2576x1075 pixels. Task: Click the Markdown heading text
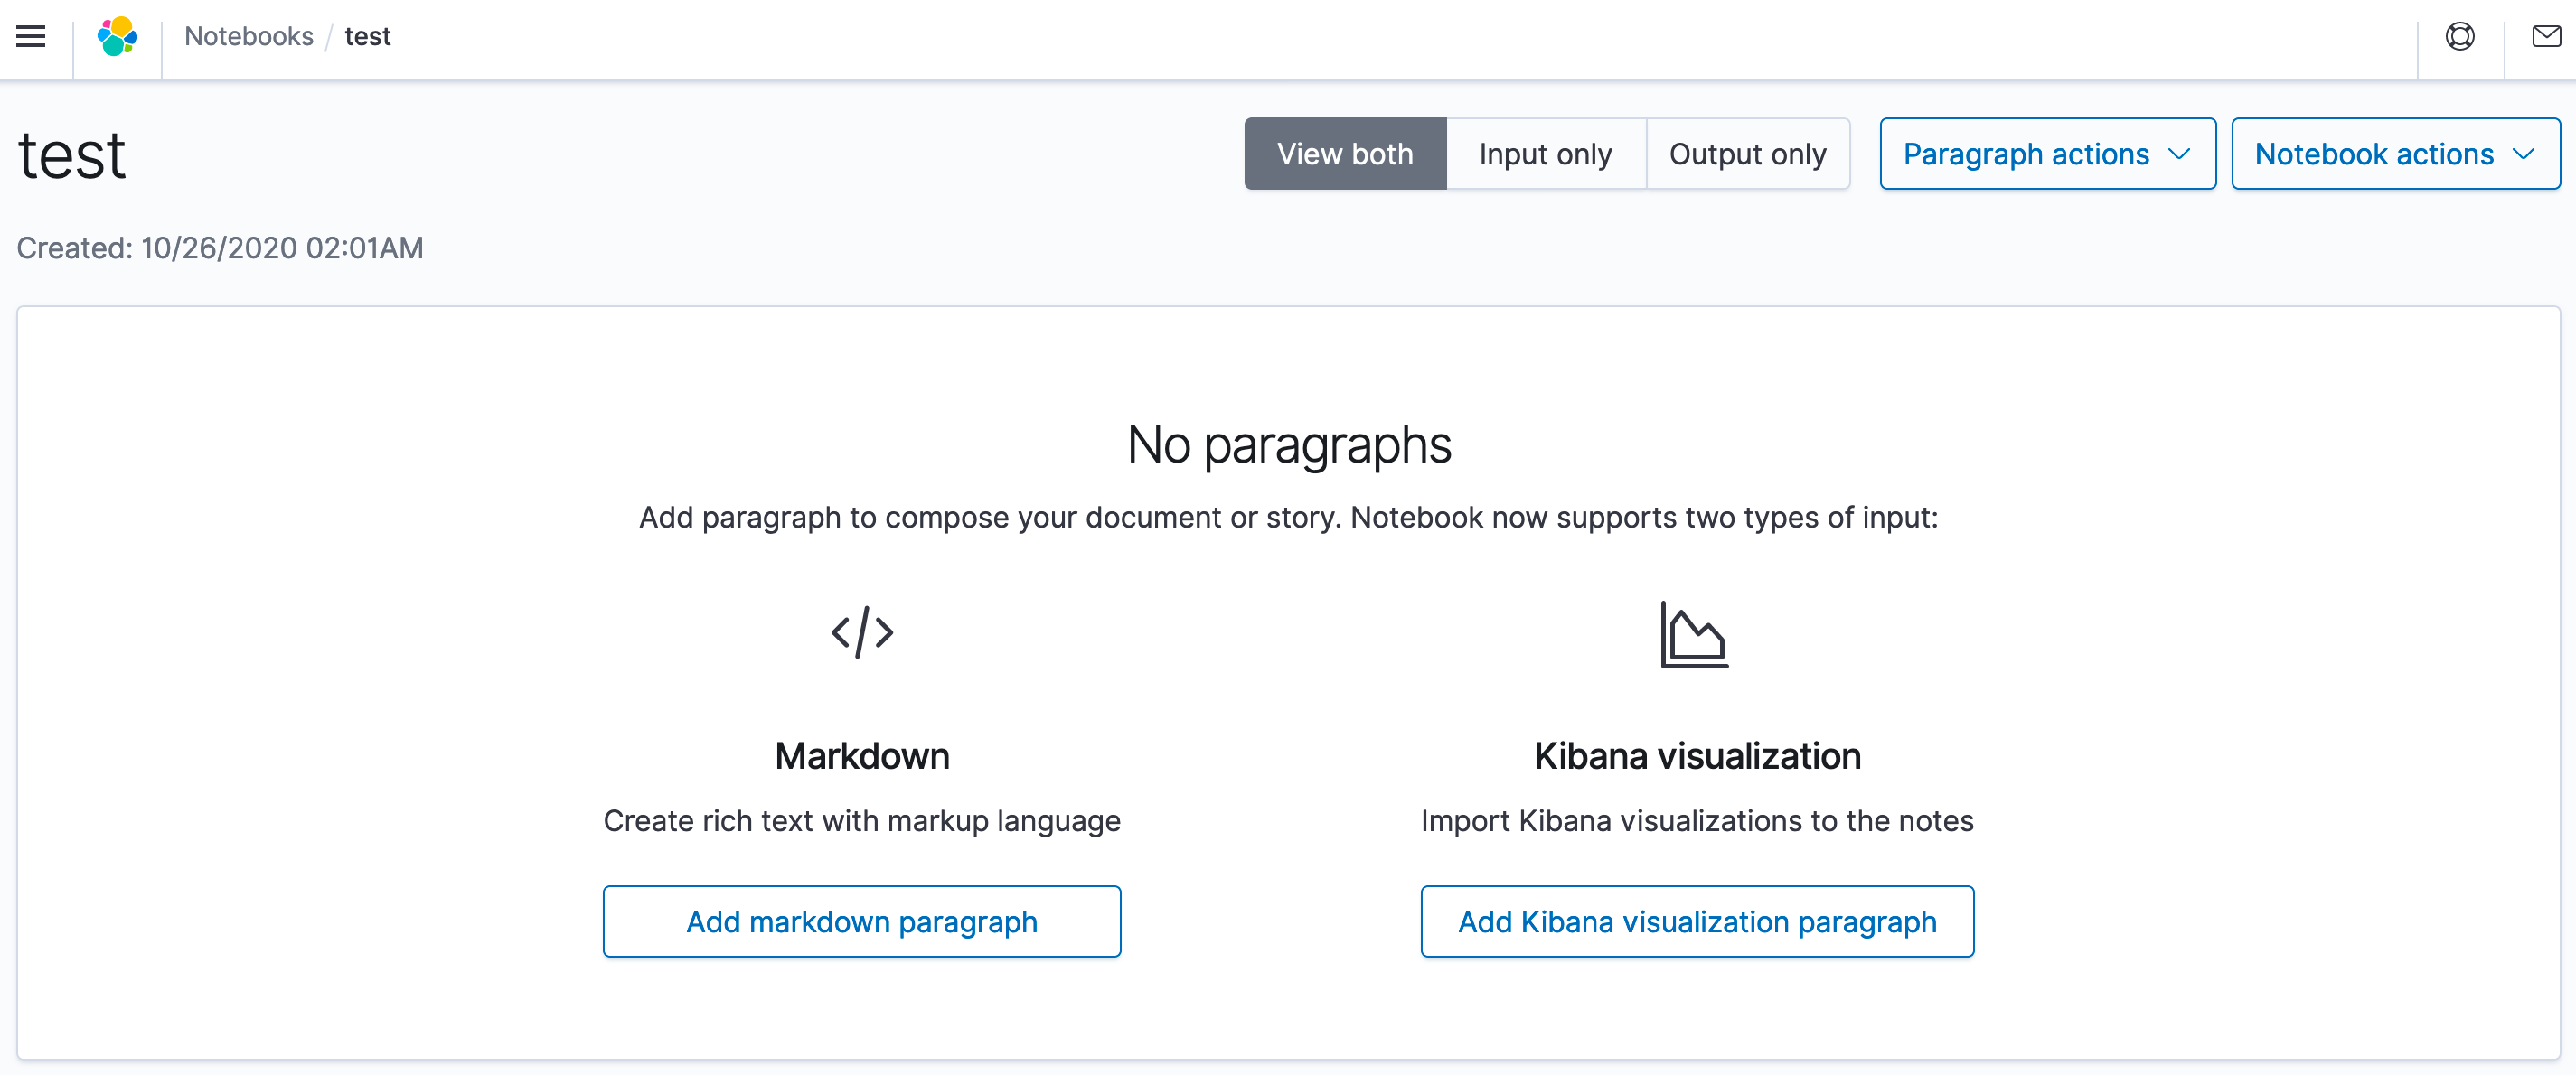point(862,756)
